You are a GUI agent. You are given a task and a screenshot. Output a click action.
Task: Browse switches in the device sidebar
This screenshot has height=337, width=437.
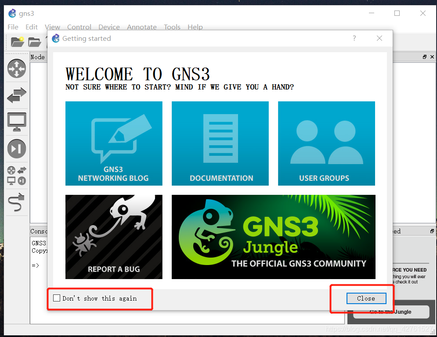pyautogui.click(x=17, y=95)
